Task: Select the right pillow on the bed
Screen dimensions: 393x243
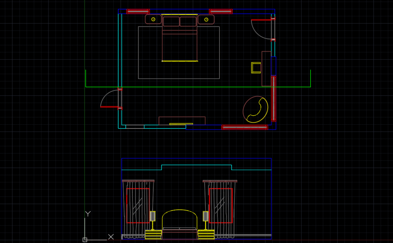Action: pyautogui.click(x=188, y=21)
